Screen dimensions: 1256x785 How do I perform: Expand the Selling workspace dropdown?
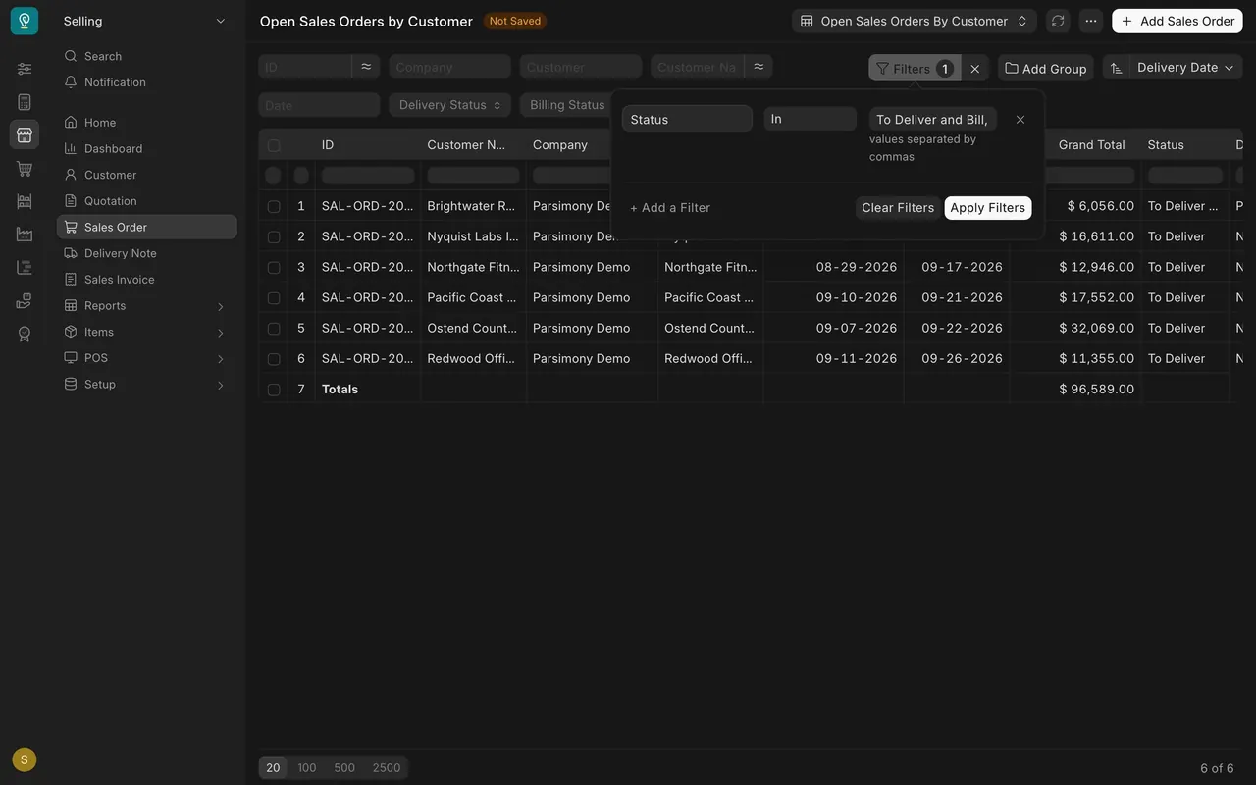[144, 21]
